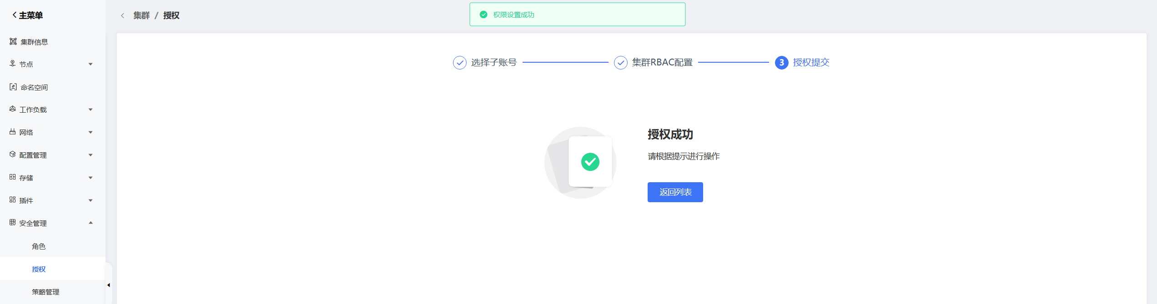
Task: Click the 插件 plugin icon
Action: [x=13, y=200]
